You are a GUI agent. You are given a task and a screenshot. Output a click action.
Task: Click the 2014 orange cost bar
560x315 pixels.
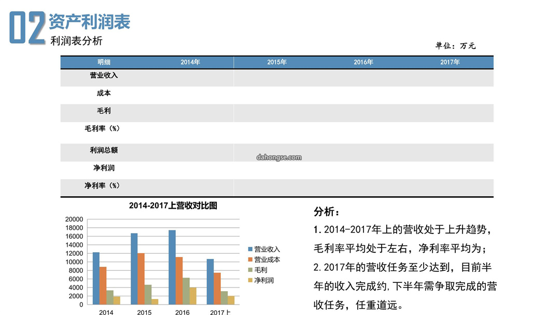click(x=103, y=286)
